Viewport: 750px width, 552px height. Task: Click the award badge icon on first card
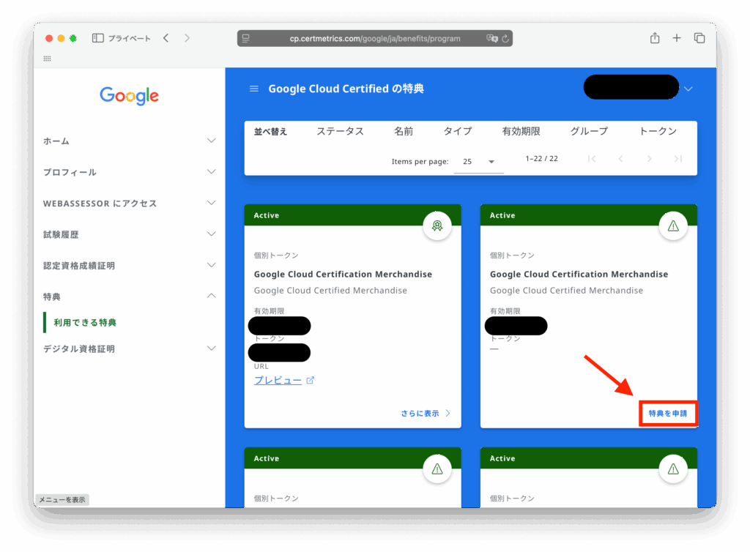(x=437, y=226)
